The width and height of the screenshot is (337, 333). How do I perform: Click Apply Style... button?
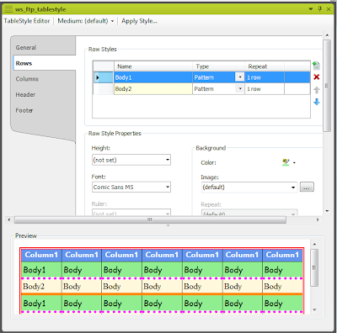click(x=139, y=21)
